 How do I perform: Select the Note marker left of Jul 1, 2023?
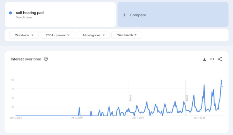pos(187,98)
